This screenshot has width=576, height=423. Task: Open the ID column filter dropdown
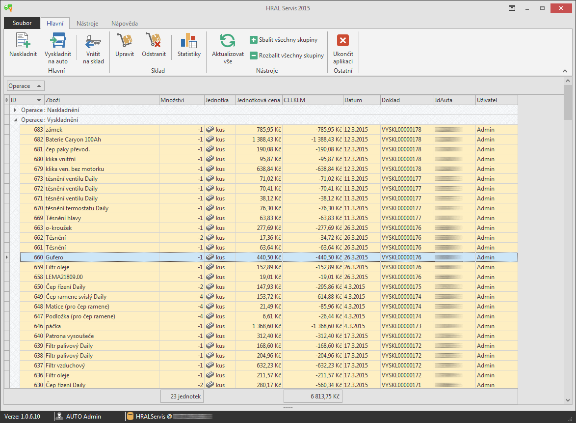pos(39,100)
